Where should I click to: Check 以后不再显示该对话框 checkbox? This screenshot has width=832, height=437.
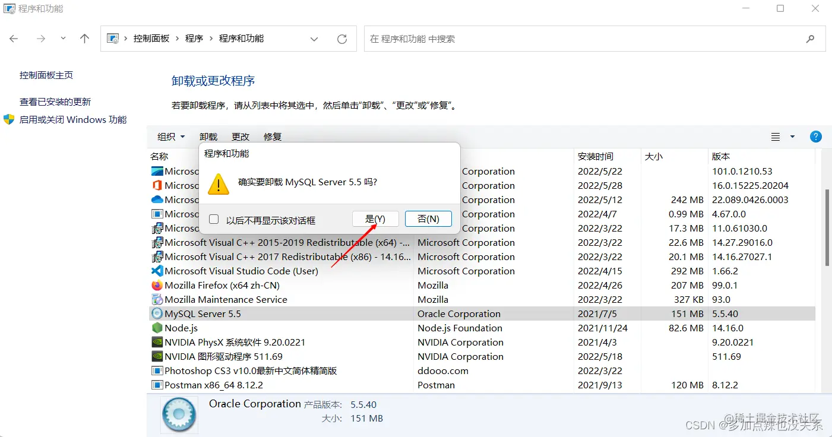click(214, 219)
